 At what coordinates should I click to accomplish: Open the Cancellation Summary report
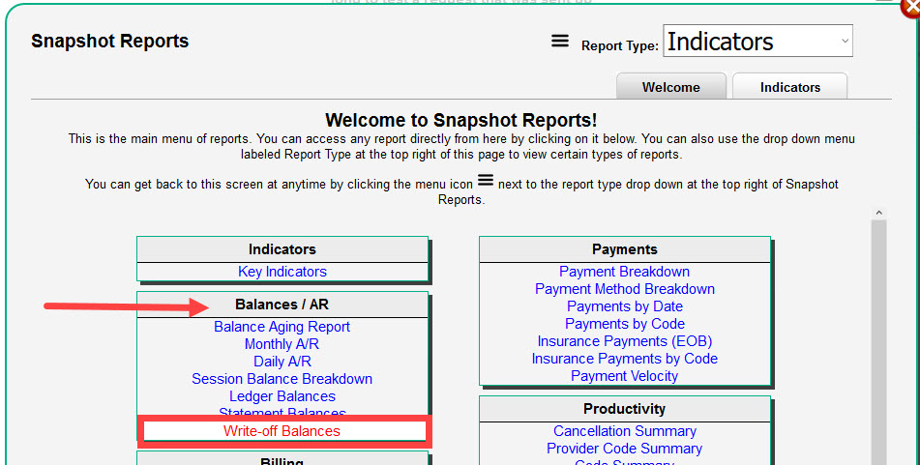click(x=624, y=431)
